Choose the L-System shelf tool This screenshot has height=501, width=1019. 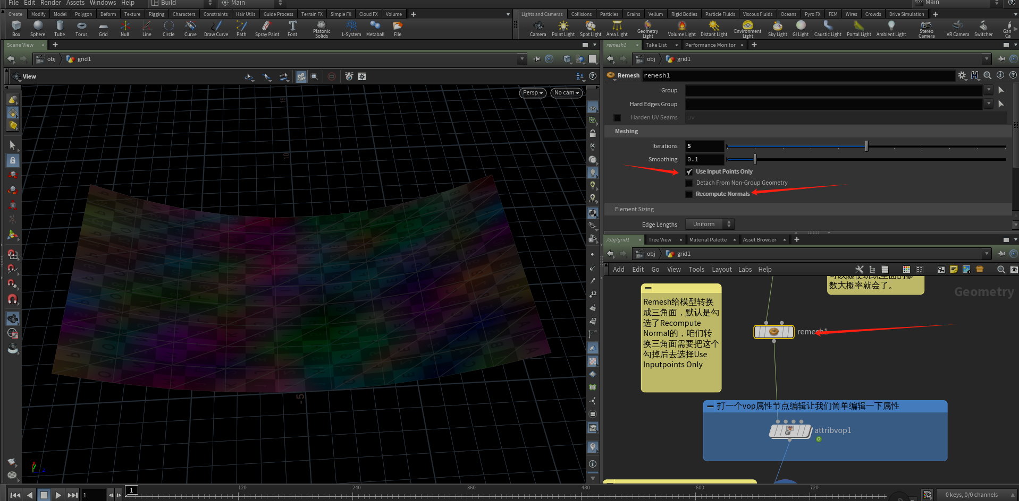tap(351, 28)
